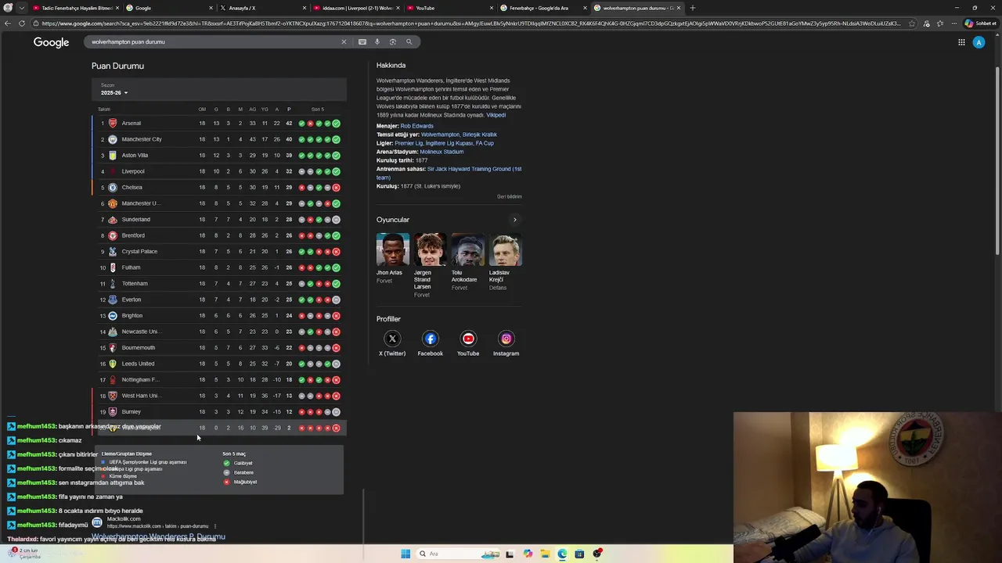Open the Rob Edwards manager link
The width and height of the screenshot is (1002, 563).
click(416, 126)
